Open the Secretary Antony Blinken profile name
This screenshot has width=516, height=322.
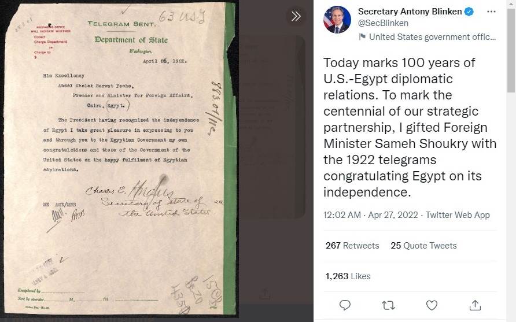point(410,12)
